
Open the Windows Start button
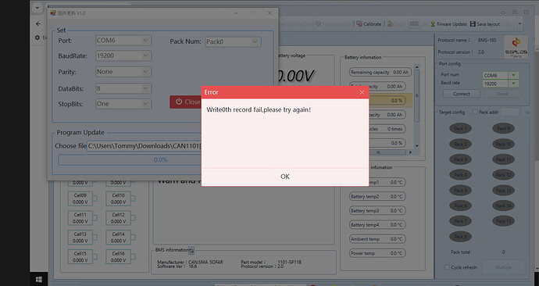click(x=39, y=280)
